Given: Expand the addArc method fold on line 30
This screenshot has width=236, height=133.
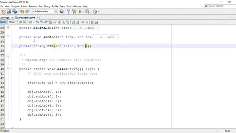Looking at the screenshot, I should (x=8, y=37).
